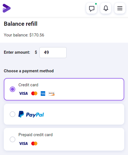Click the American Express logo
128x155 pixels.
(43, 93)
